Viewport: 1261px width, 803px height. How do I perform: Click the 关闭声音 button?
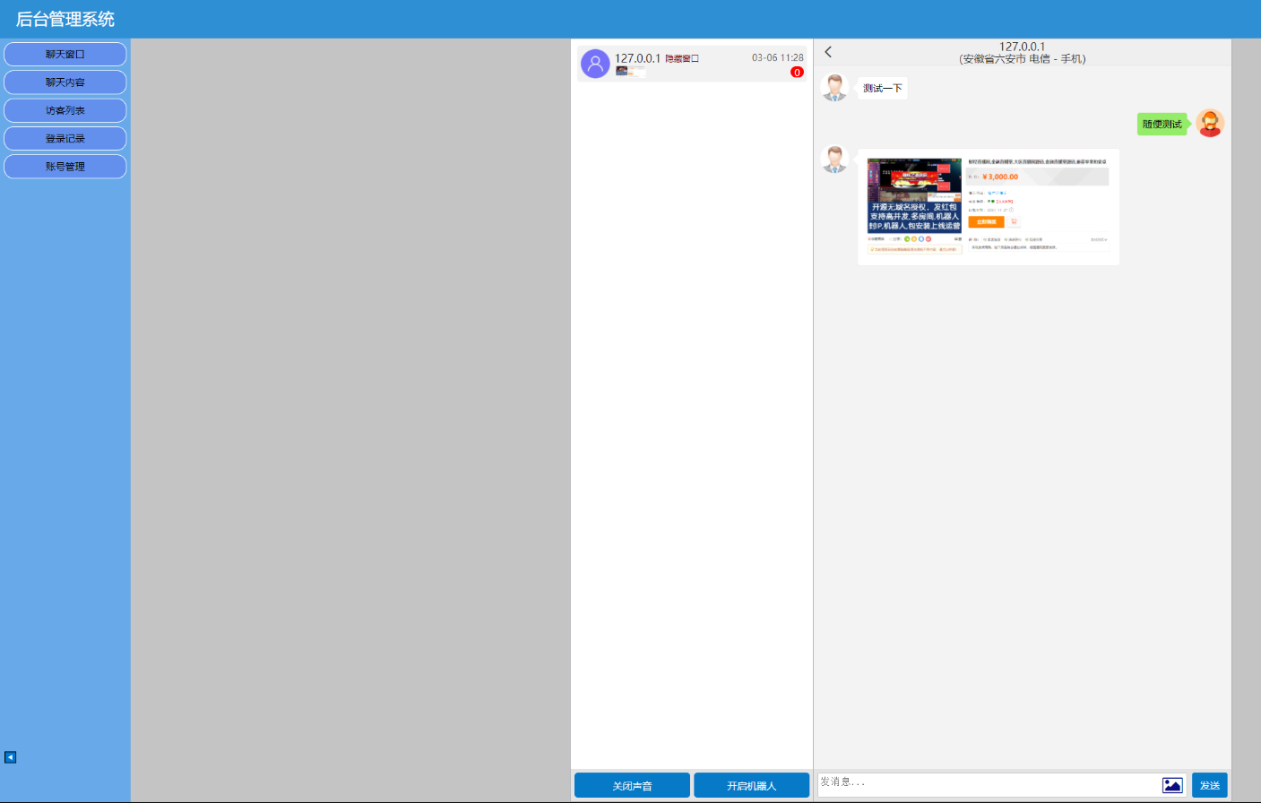tap(632, 785)
